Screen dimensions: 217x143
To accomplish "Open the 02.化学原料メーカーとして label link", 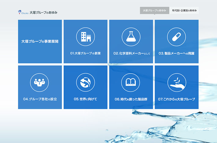I will click(132, 54).
